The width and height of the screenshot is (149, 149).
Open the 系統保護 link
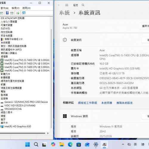point(107,103)
